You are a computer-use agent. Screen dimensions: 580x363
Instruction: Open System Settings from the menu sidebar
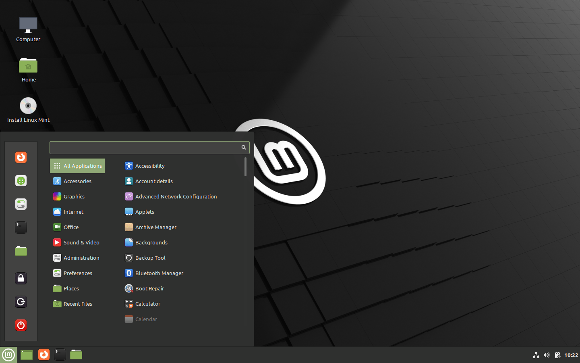[x=21, y=204]
